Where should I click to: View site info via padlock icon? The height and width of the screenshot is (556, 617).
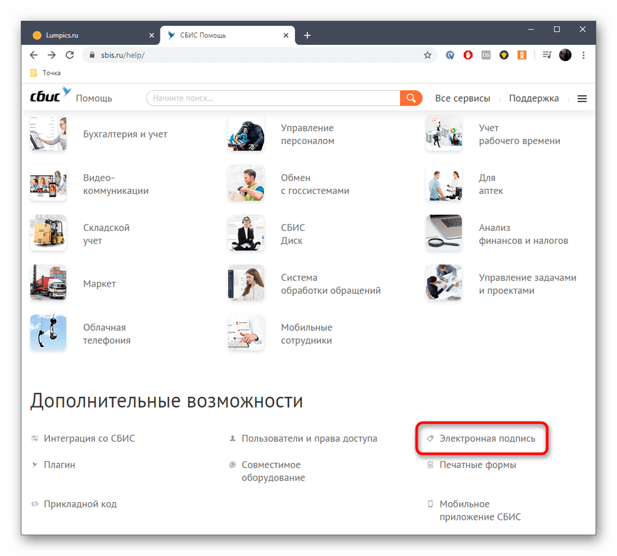(92, 55)
